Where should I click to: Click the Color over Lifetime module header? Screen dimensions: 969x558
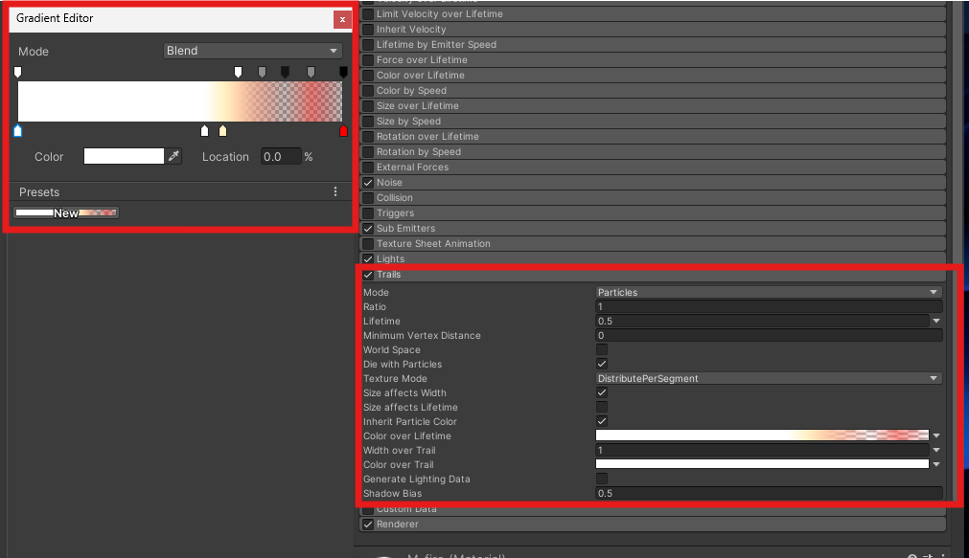point(420,76)
